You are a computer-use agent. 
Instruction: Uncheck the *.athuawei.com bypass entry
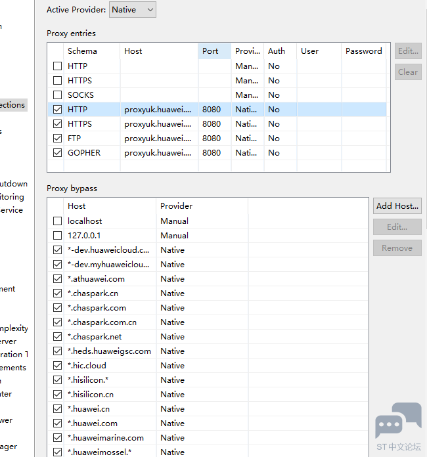click(57, 279)
